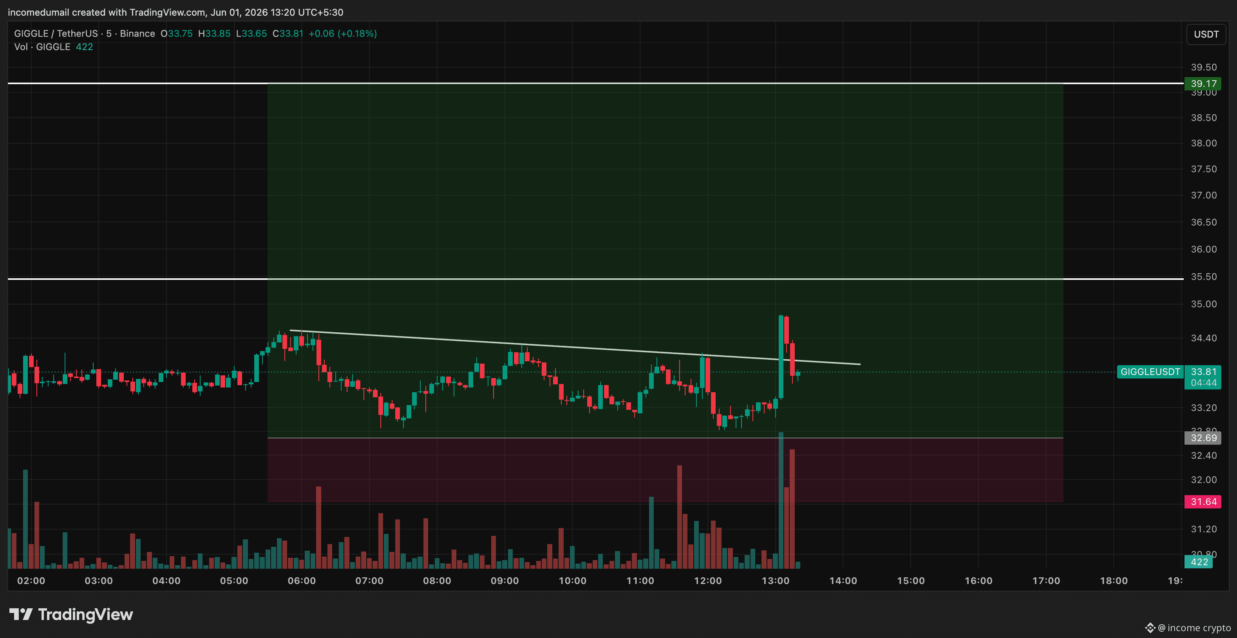Click the open value O33.75
Screen dimensions: 1237x638
click(x=176, y=34)
